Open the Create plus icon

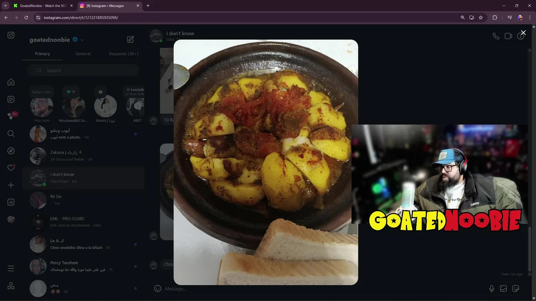pyautogui.click(x=11, y=185)
